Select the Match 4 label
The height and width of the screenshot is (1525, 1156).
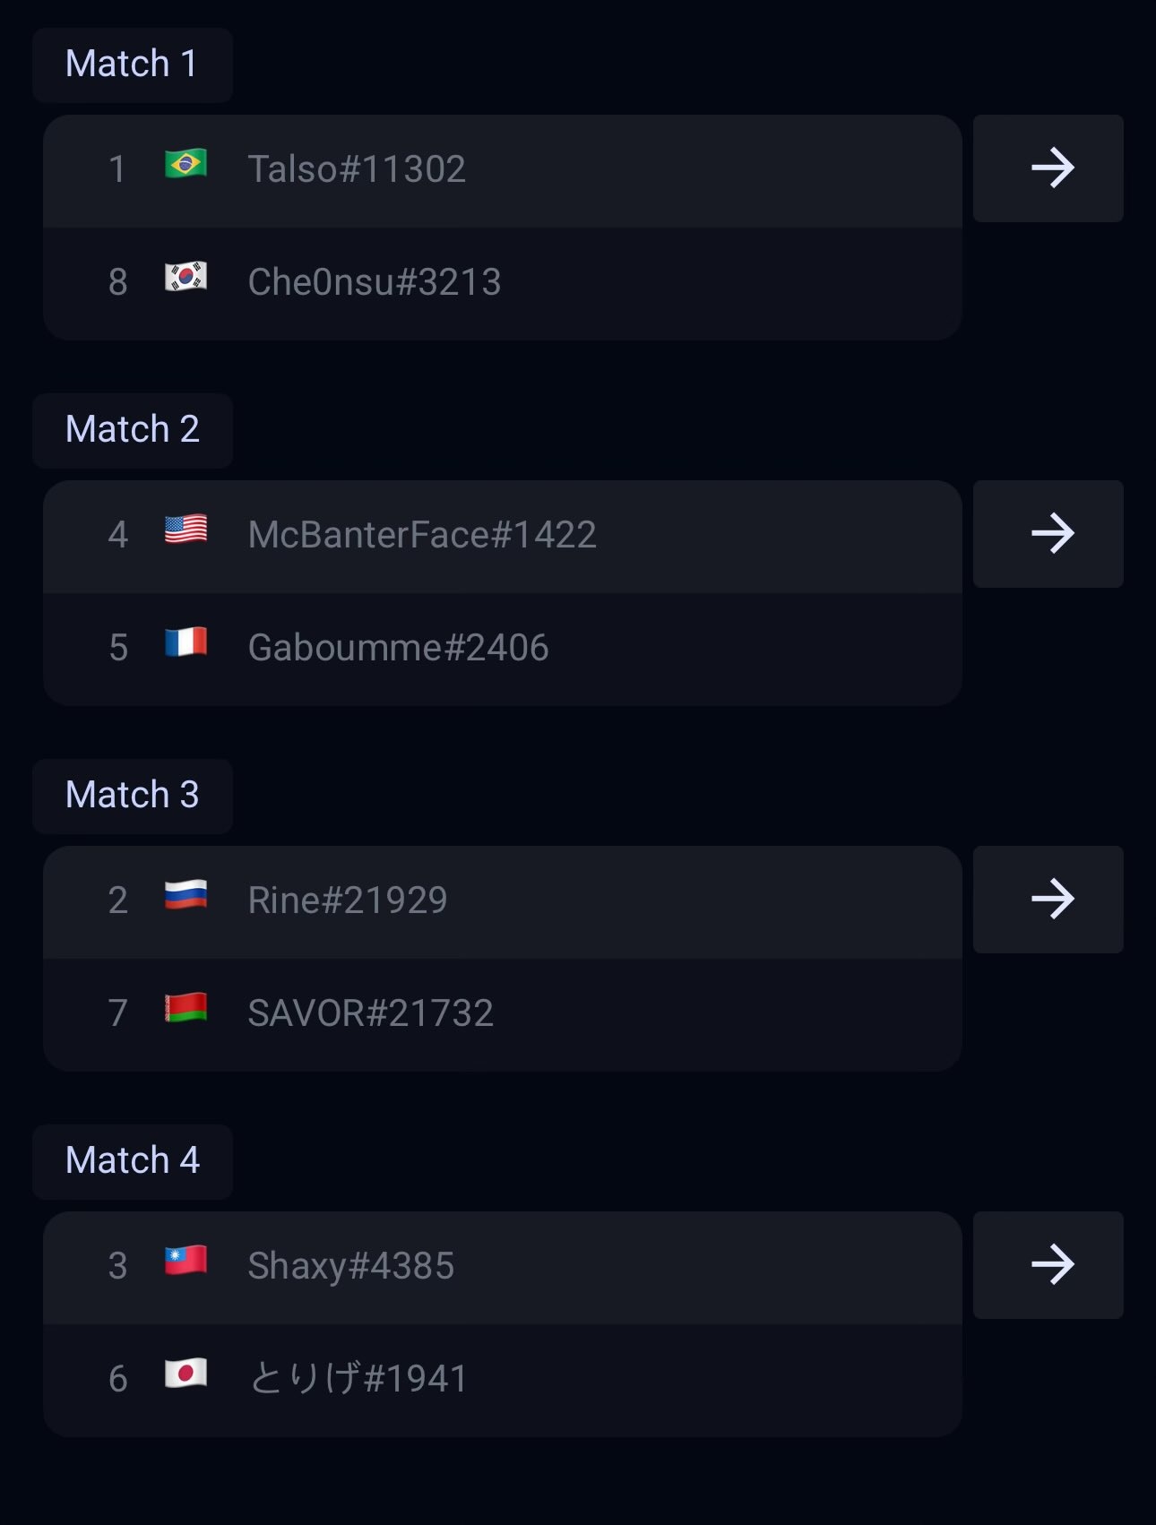point(132,1161)
